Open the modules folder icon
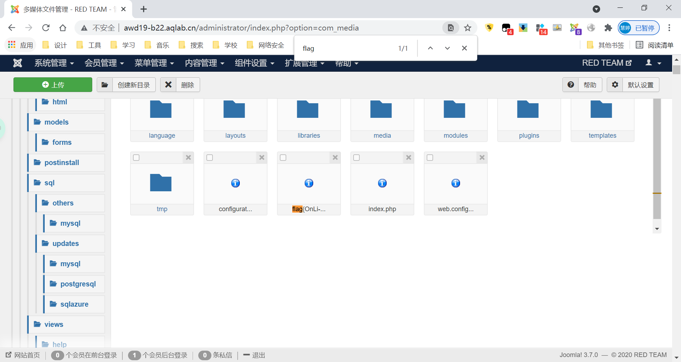 (x=454, y=109)
